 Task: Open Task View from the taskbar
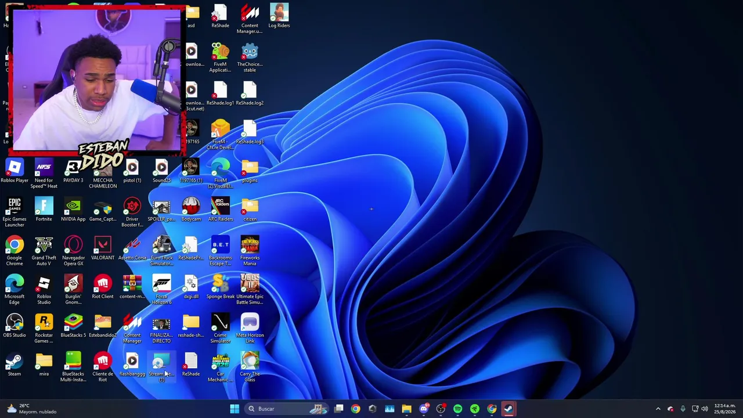(338, 409)
